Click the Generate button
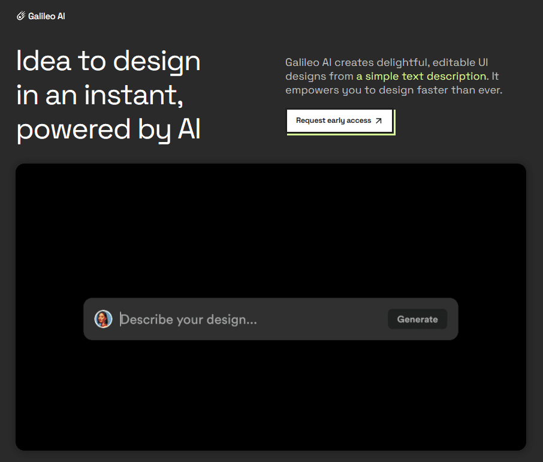 [417, 319]
